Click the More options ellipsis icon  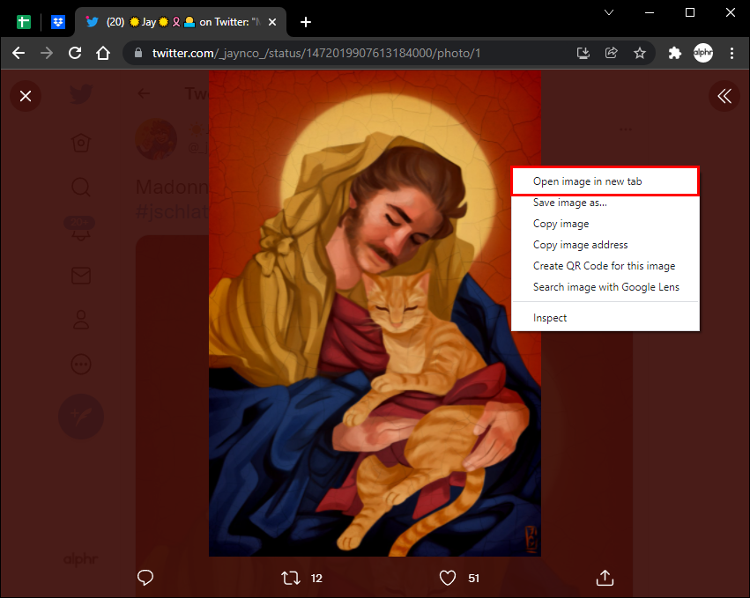tap(80, 364)
